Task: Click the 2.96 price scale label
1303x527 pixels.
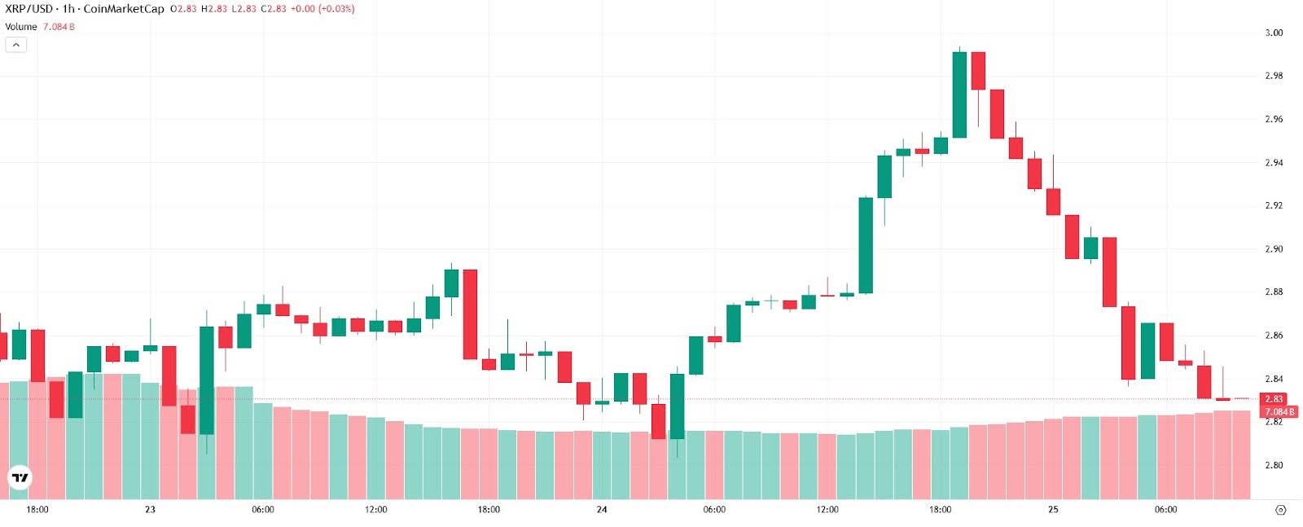Action: click(1274, 120)
